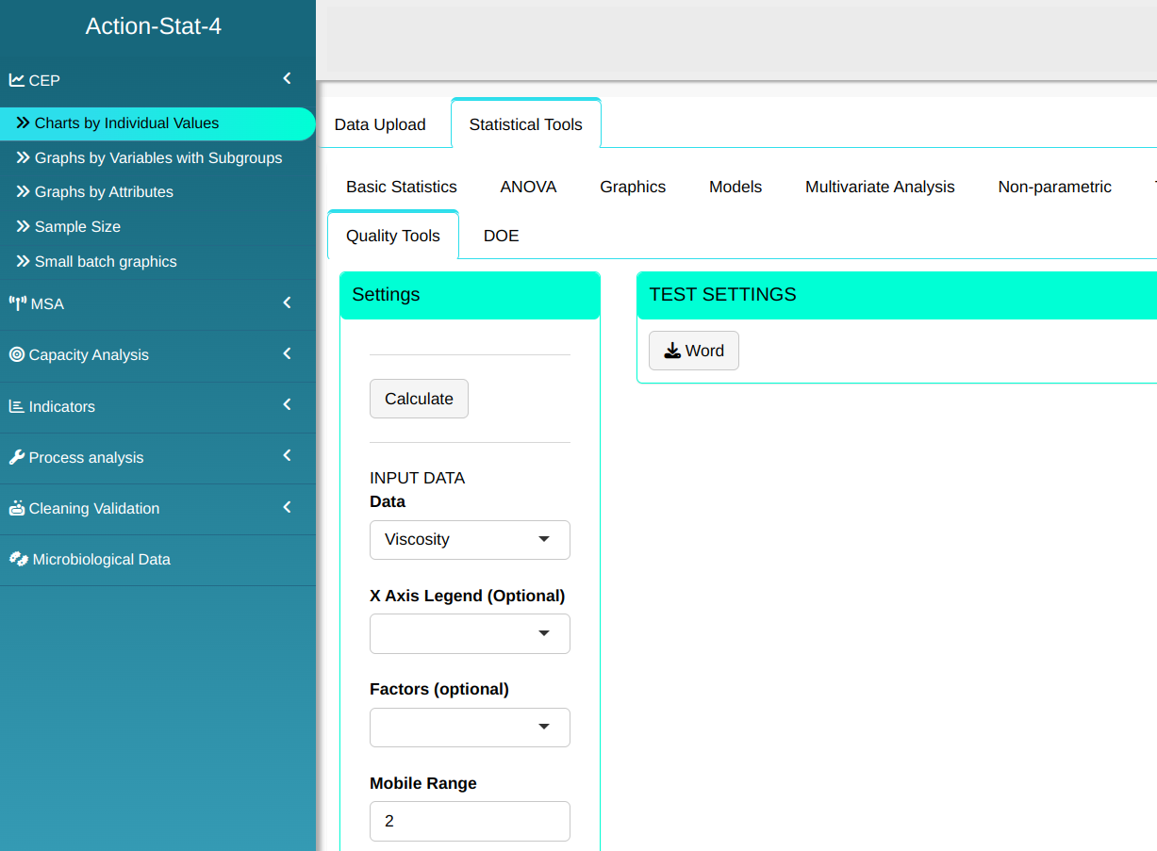Click the Capacity Analysis target icon
Image resolution: width=1157 pixels, height=851 pixels.
click(17, 354)
